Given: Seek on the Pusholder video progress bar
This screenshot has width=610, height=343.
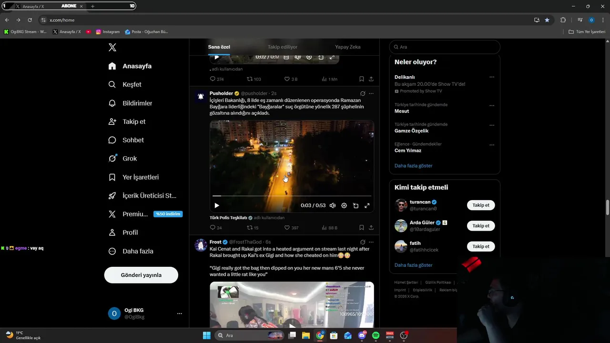Looking at the screenshot, I should point(292,196).
